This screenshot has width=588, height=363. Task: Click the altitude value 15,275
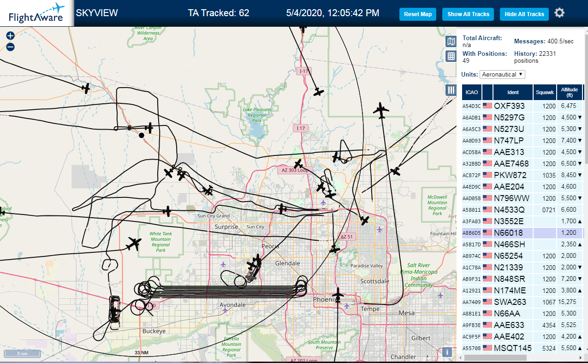tap(568, 302)
